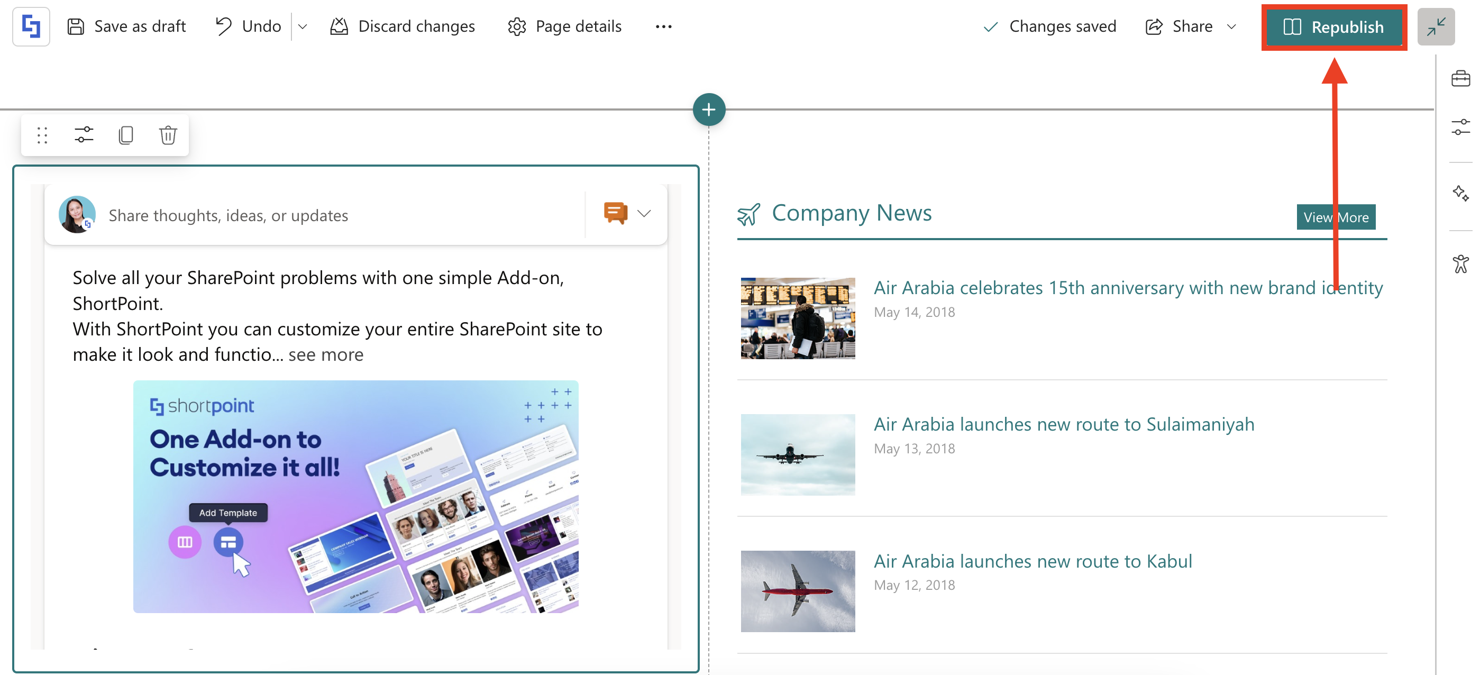Open the toolbox briefcase icon in sidebar
The height and width of the screenshot is (675, 1480).
(1460, 78)
